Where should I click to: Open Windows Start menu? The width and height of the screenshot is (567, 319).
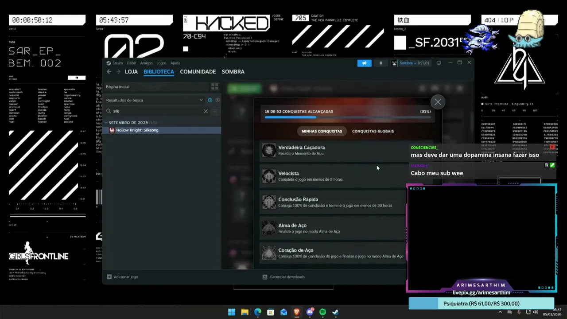(232, 312)
